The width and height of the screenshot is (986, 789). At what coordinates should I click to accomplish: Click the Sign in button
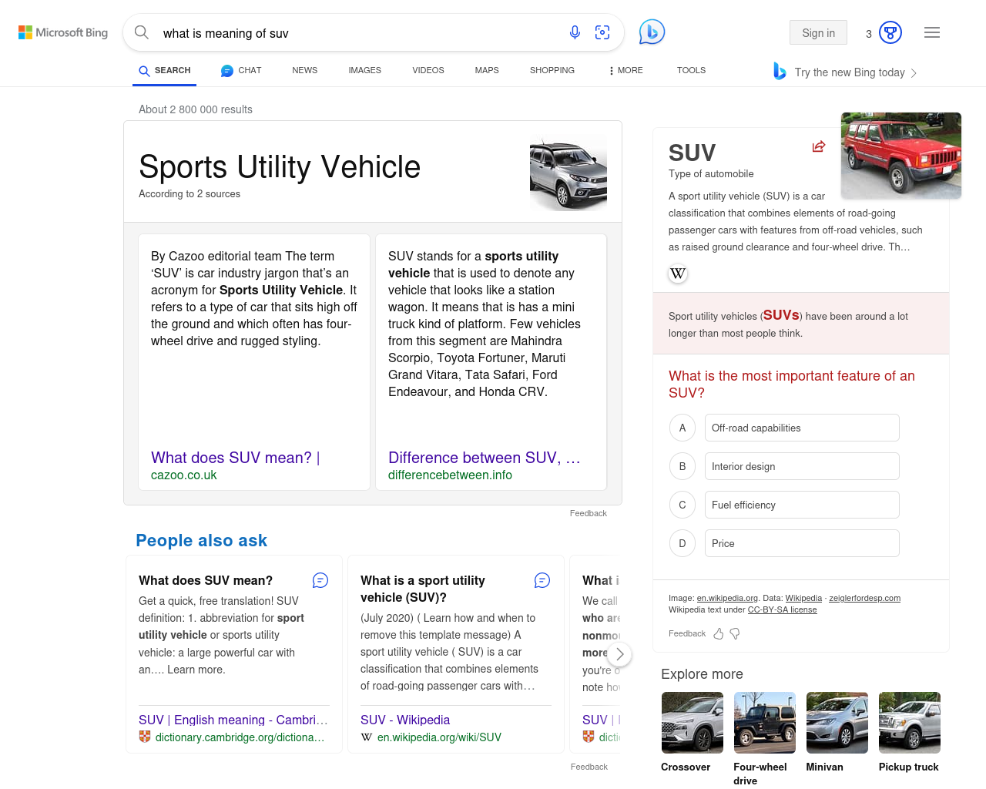pos(818,32)
